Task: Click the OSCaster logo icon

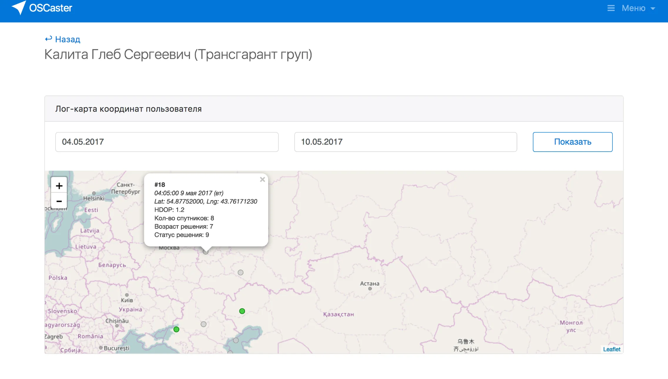Action: (x=18, y=8)
